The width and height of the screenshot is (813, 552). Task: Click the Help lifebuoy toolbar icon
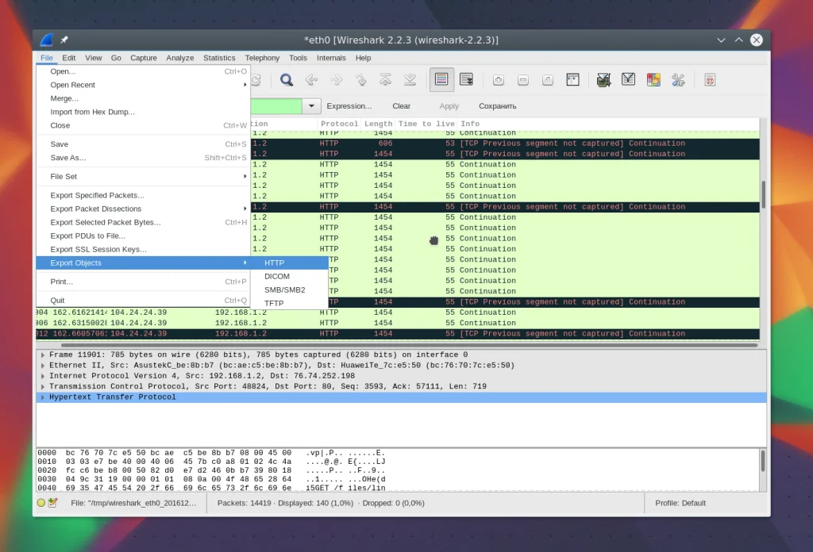tap(710, 80)
